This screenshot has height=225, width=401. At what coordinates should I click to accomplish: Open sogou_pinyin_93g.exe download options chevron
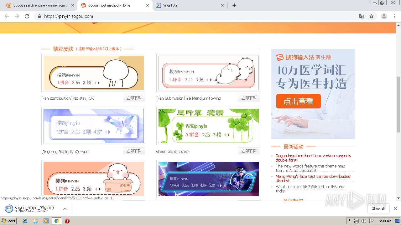(x=65, y=208)
